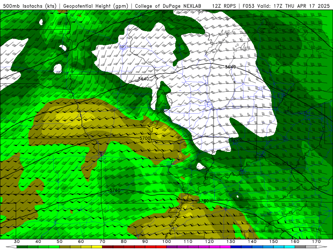
Task: Click the 80 tick label on the legend
Action: (124, 242)
